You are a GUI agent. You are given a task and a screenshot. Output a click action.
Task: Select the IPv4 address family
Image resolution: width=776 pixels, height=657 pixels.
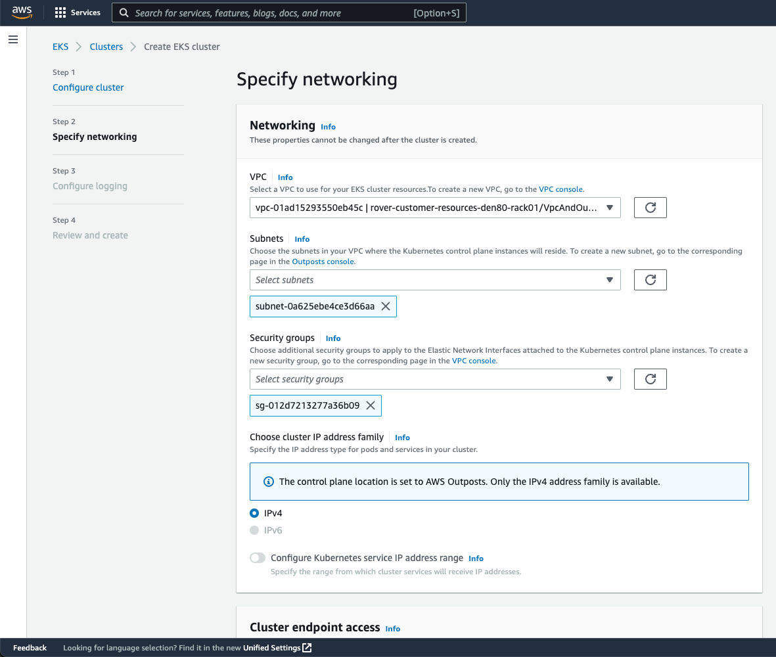point(254,513)
